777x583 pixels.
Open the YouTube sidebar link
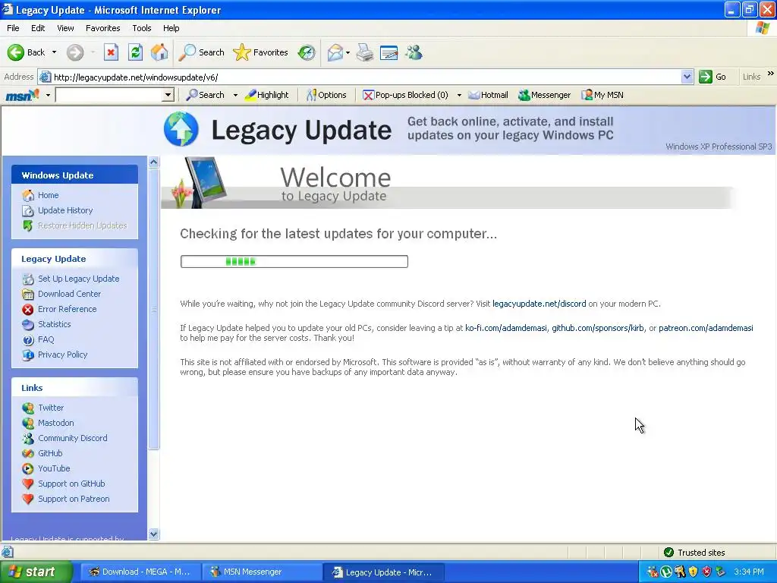(54, 468)
